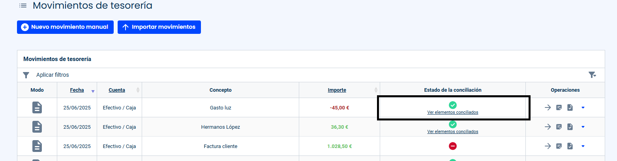Click the red unreconciled status icon for Factura cliente

coord(453,146)
